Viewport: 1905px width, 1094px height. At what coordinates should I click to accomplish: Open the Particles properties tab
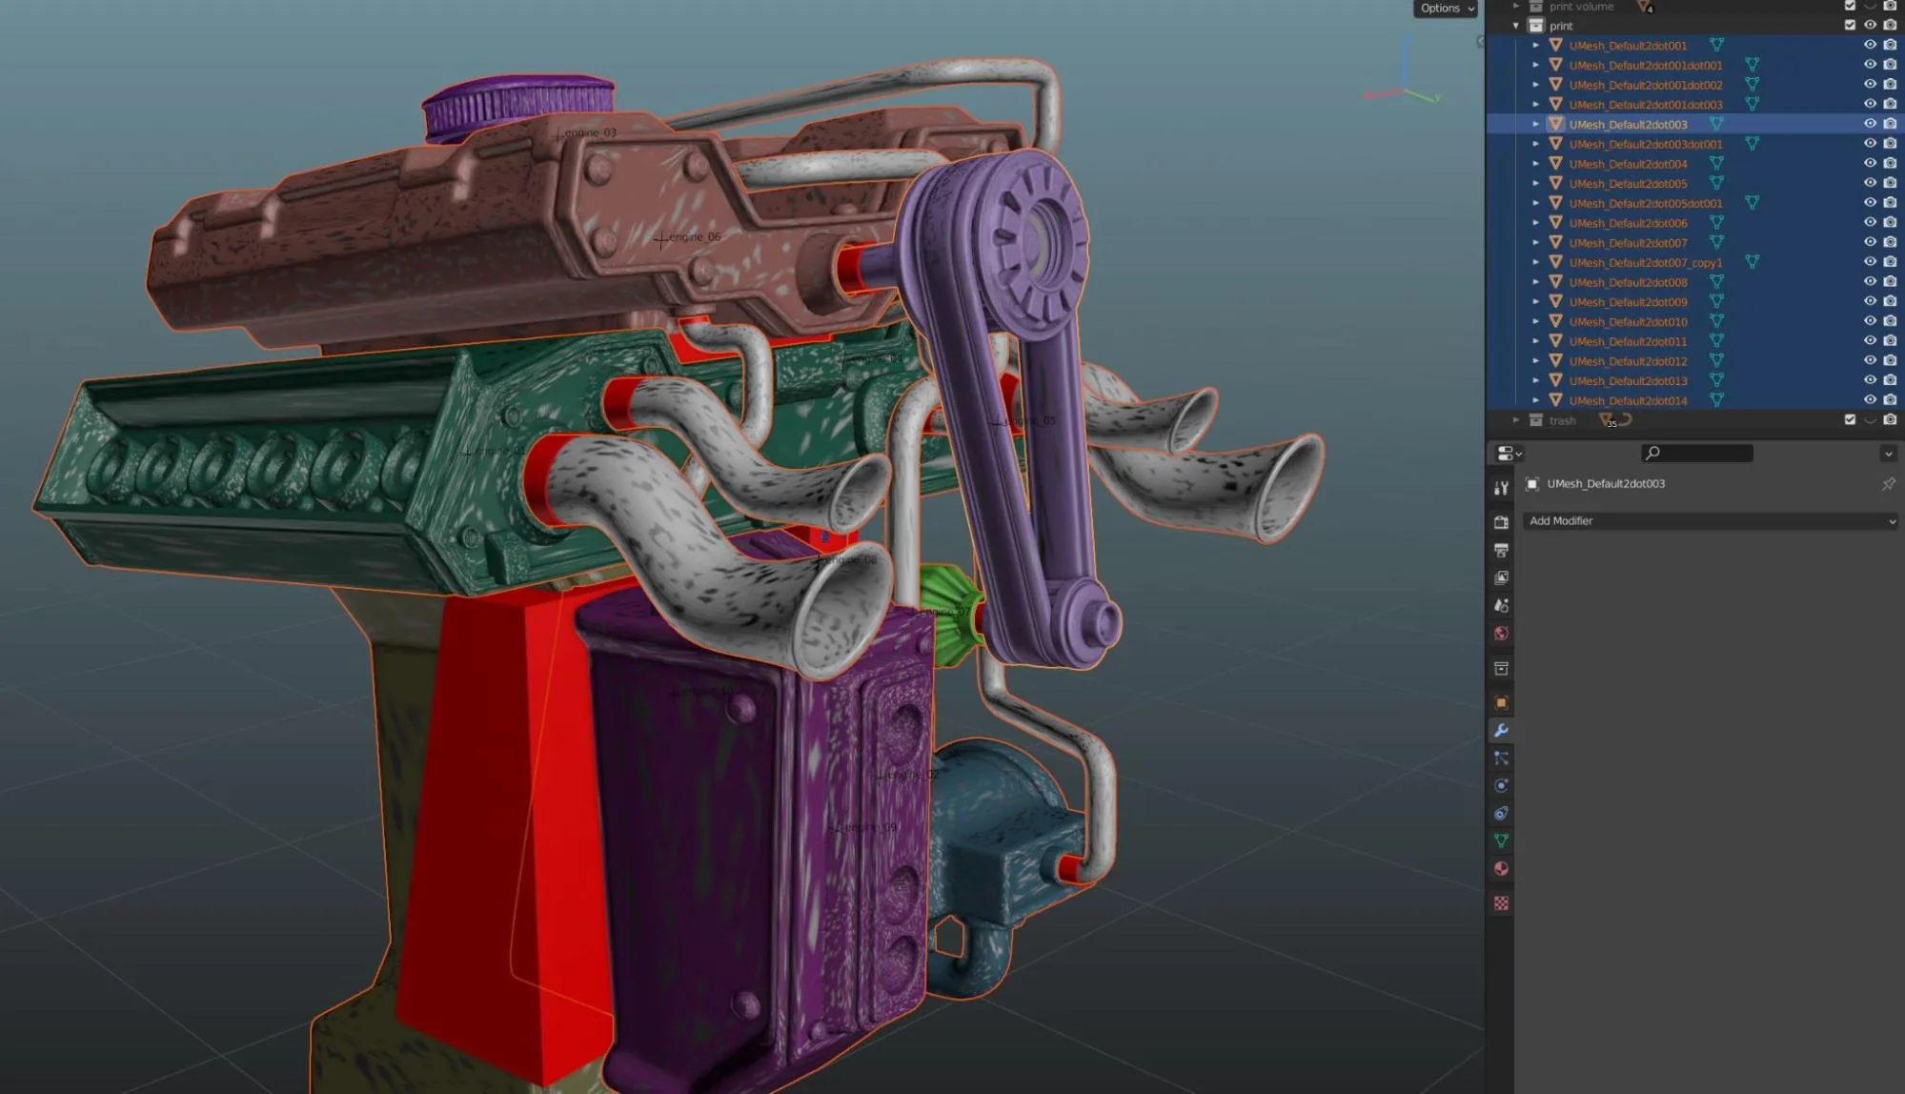tap(1501, 759)
